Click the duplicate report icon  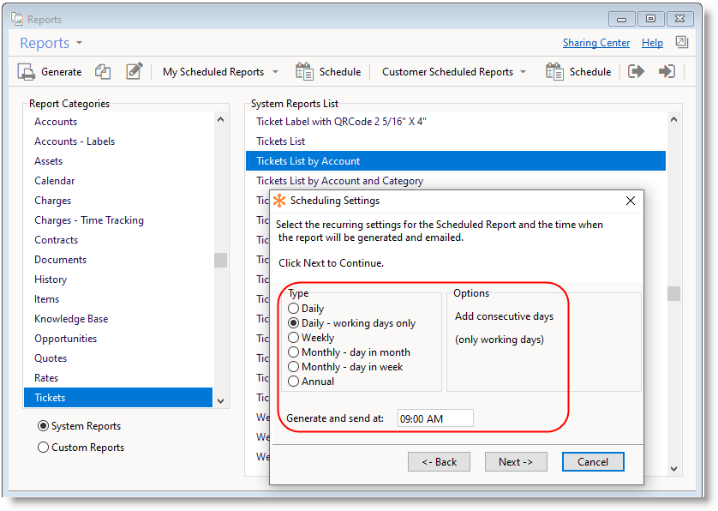103,72
